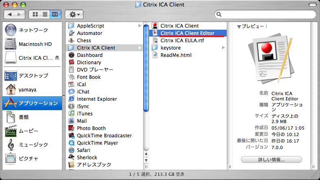
Task: Switch to icon view
Action: pos(35,14)
